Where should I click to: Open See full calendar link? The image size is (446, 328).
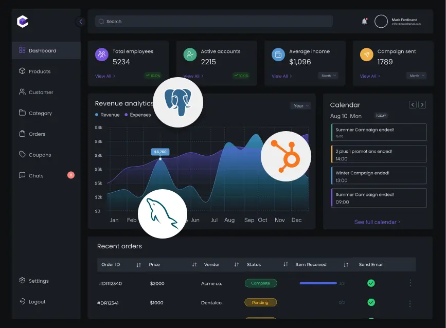coord(377,222)
